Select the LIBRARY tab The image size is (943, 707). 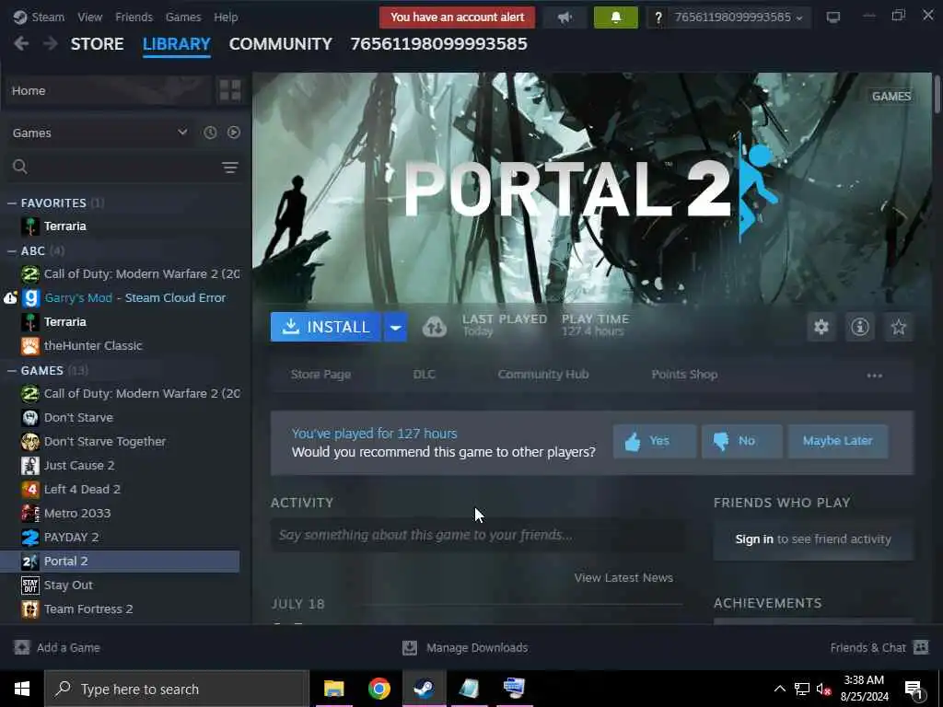[x=176, y=44]
